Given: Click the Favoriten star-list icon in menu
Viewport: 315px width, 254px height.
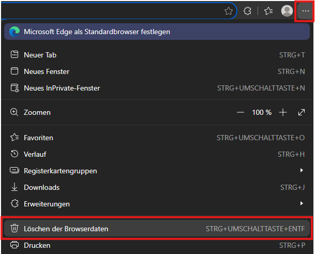Looking at the screenshot, I should tap(14, 137).
